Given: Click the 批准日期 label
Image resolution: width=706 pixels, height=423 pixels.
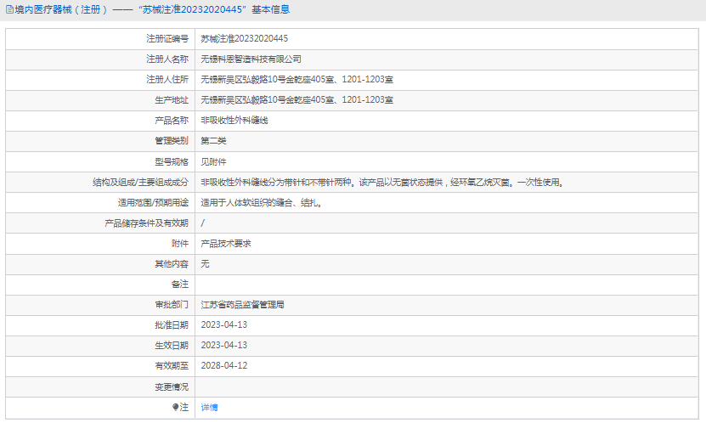Looking at the screenshot, I should pyautogui.click(x=172, y=325).
